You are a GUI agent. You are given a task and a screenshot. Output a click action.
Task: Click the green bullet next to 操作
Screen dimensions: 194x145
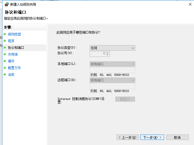5,61
